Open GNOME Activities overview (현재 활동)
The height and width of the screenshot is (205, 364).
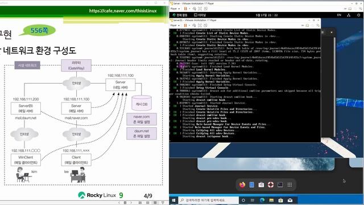[x=180, y=15]
